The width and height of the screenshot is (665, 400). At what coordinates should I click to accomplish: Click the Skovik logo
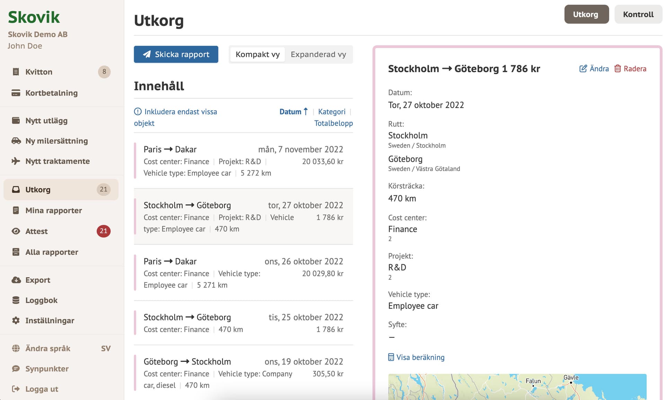click(34, 17)
